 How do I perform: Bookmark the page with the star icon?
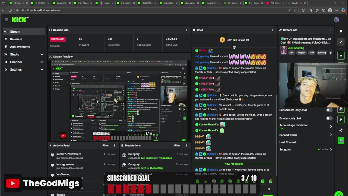tap(296, 10)
